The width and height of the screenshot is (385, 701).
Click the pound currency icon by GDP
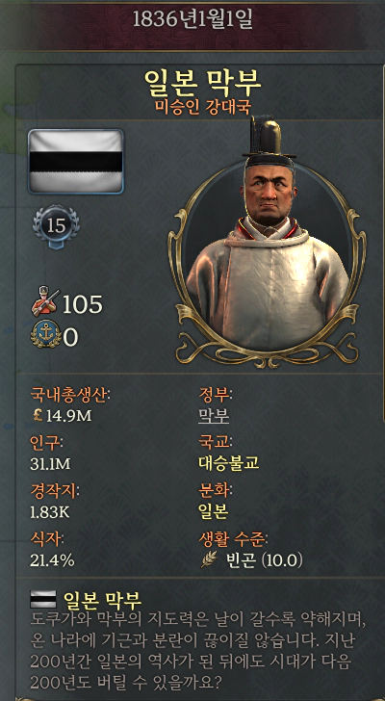[38, 415]
